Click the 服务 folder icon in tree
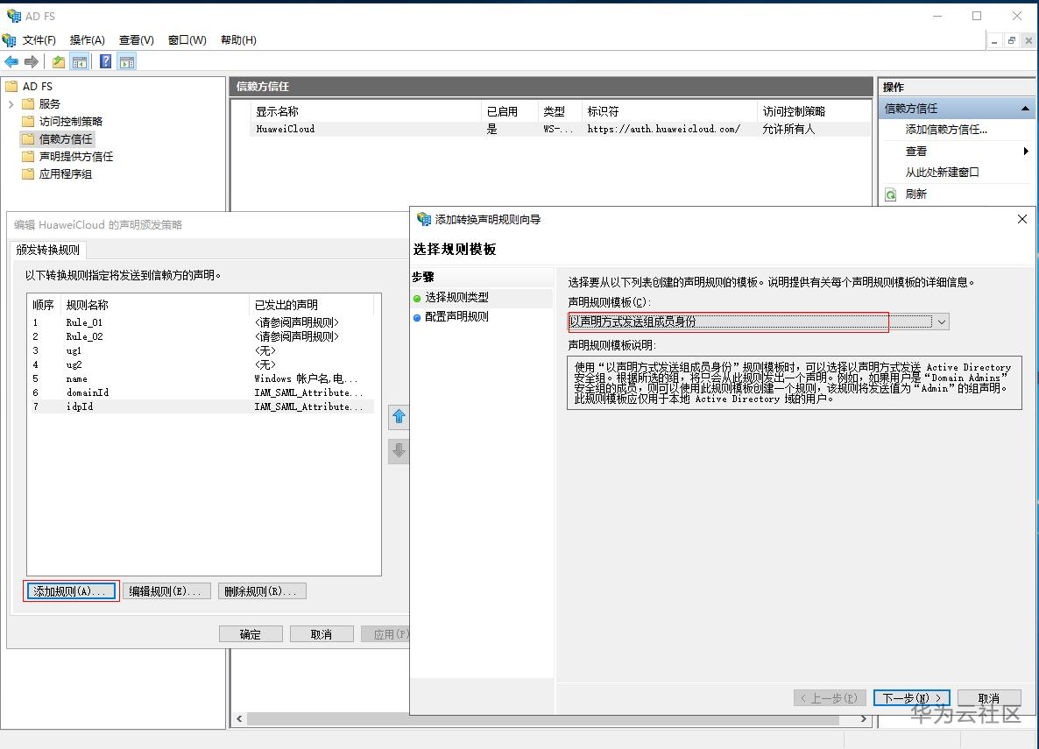This screenshot has height=749, width=1039. pyautogui.click(x=28, y=103)
